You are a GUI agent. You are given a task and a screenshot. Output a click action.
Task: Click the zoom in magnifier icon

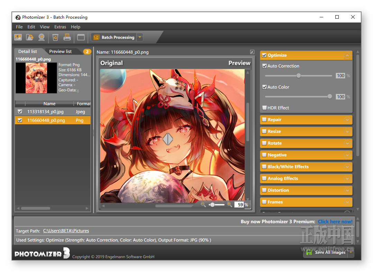(229, 205)
